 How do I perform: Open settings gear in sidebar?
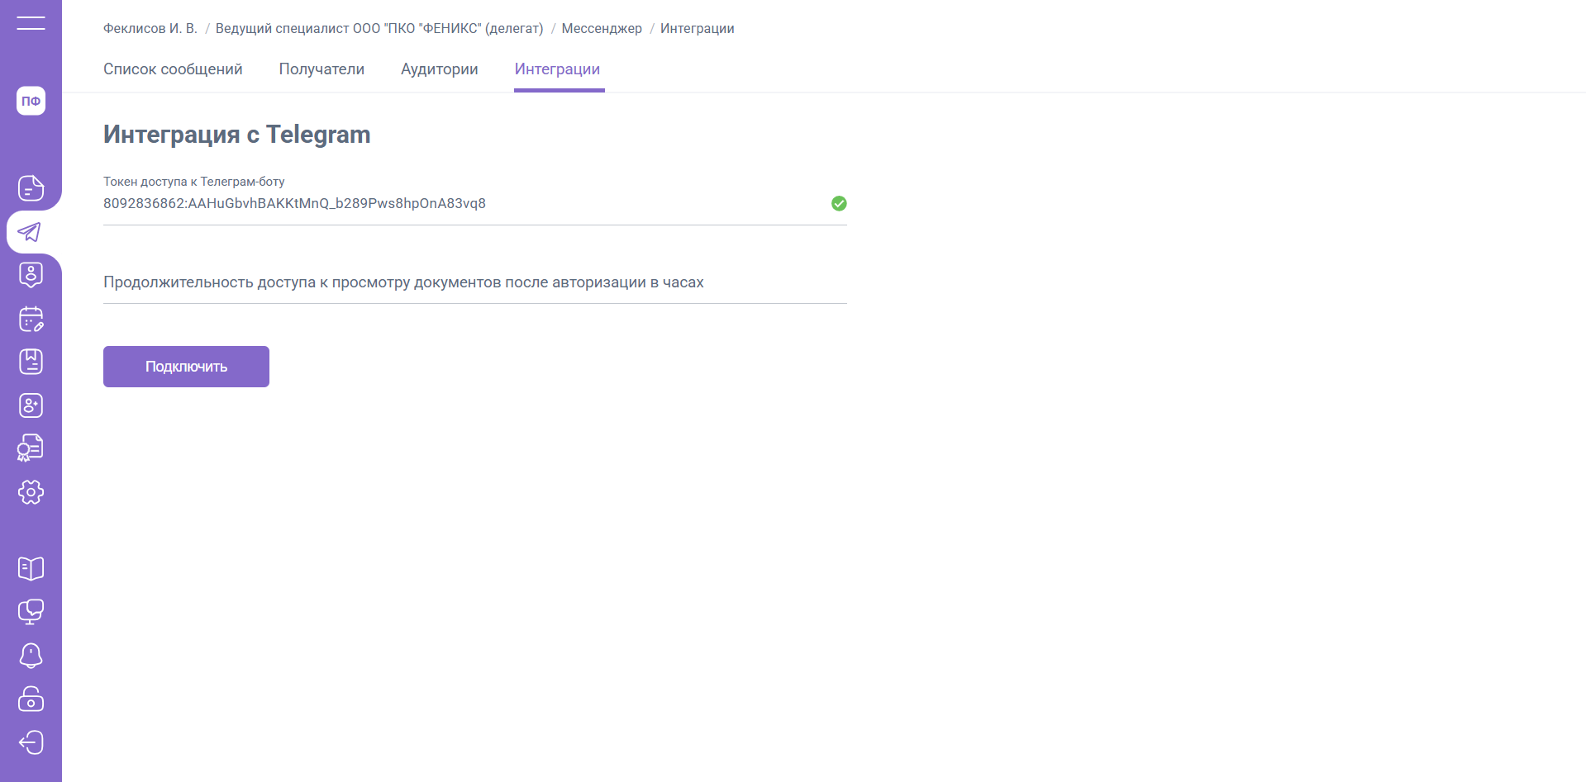tap(31, 492)
